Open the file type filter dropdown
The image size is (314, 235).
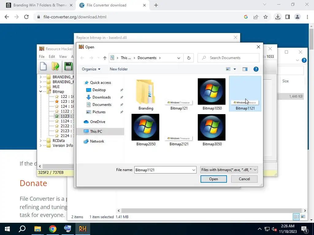255,170
